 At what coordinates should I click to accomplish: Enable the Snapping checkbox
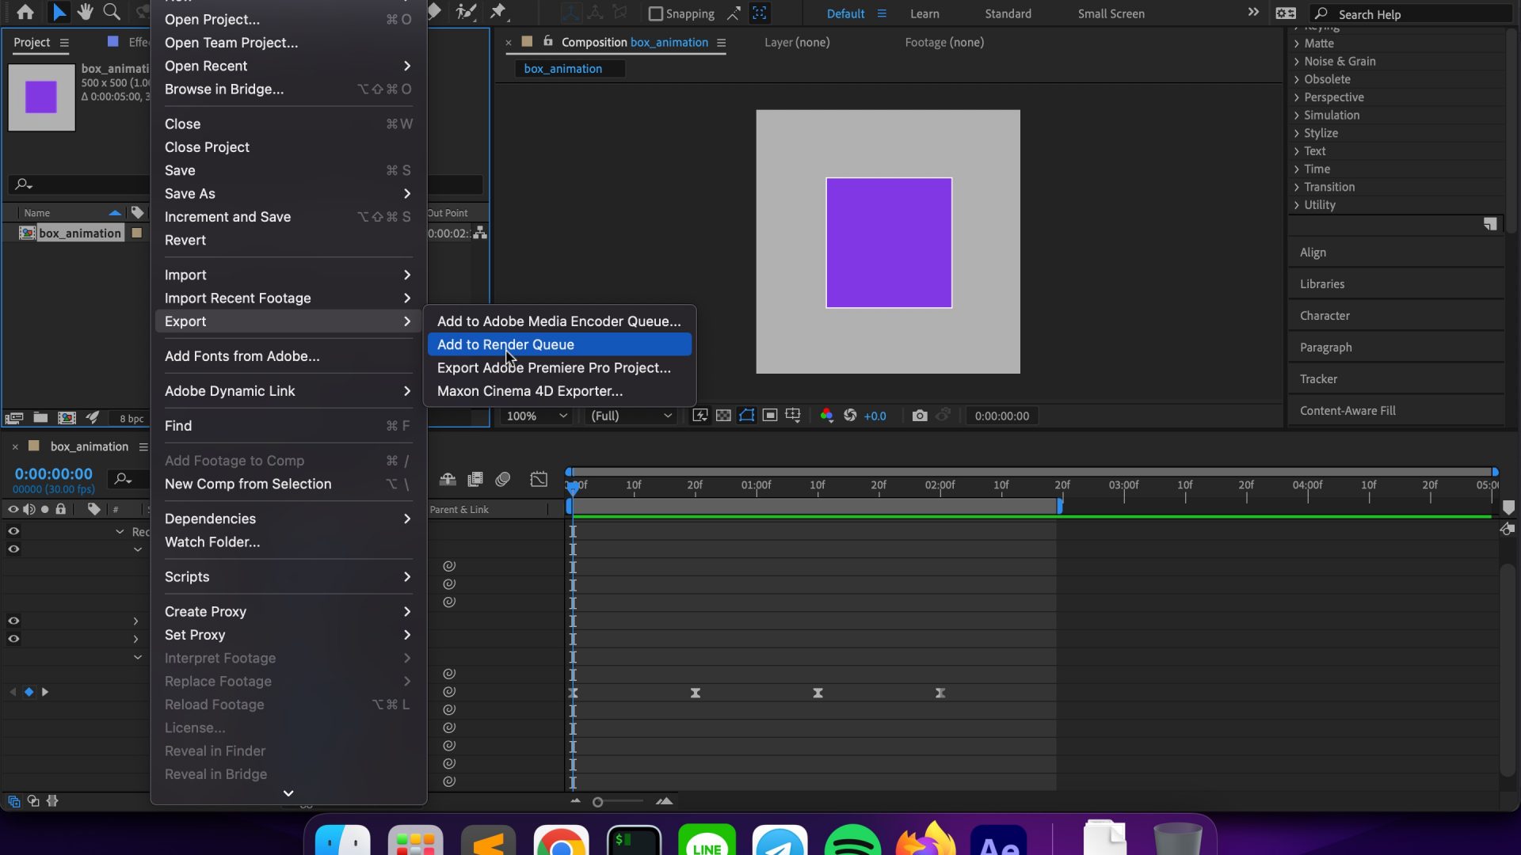click(x=655, y=13)
